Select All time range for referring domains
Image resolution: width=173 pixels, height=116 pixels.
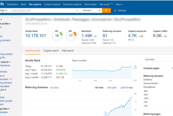99,87
